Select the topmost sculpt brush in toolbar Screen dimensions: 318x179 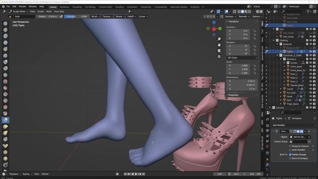5,23
